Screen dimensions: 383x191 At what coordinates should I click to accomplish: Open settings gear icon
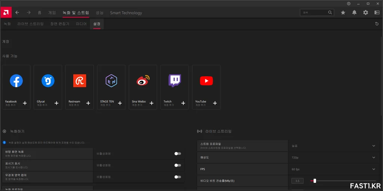pyautogui.click(x=365, y=12)
